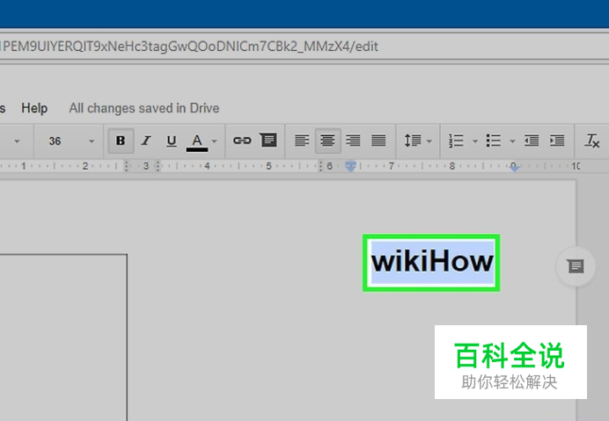Decrease the indent
Viewport: 609px width, 421px height.
532,141
